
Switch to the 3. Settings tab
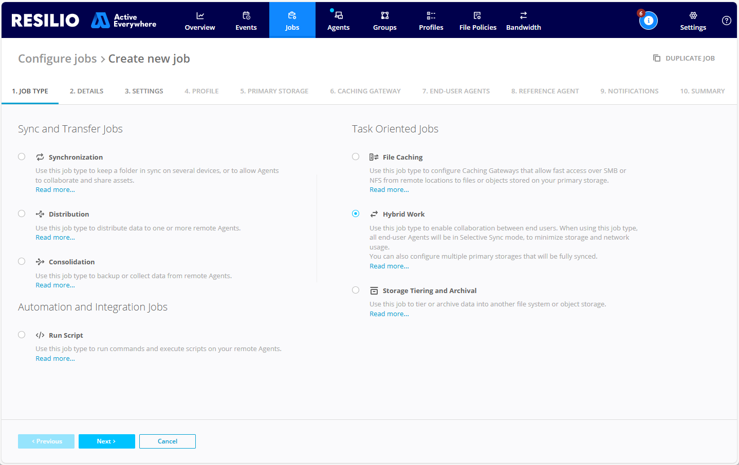pos(144,91)
